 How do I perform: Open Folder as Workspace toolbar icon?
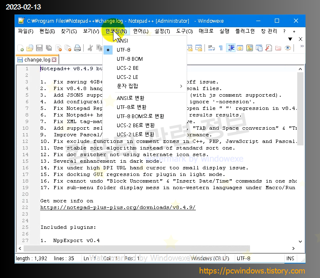pyautogui.click(x=278, y=48)
